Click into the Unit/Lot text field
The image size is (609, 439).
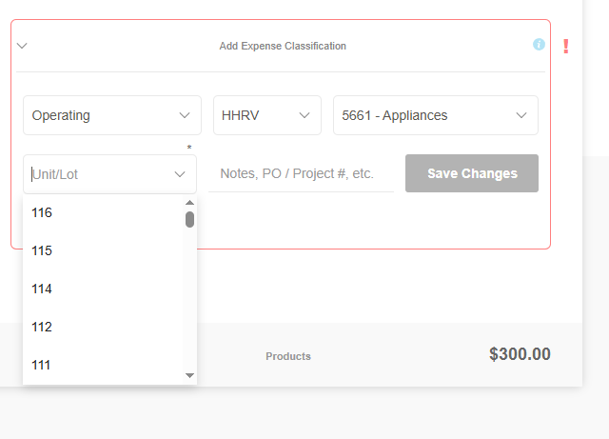tap(95, 174)
